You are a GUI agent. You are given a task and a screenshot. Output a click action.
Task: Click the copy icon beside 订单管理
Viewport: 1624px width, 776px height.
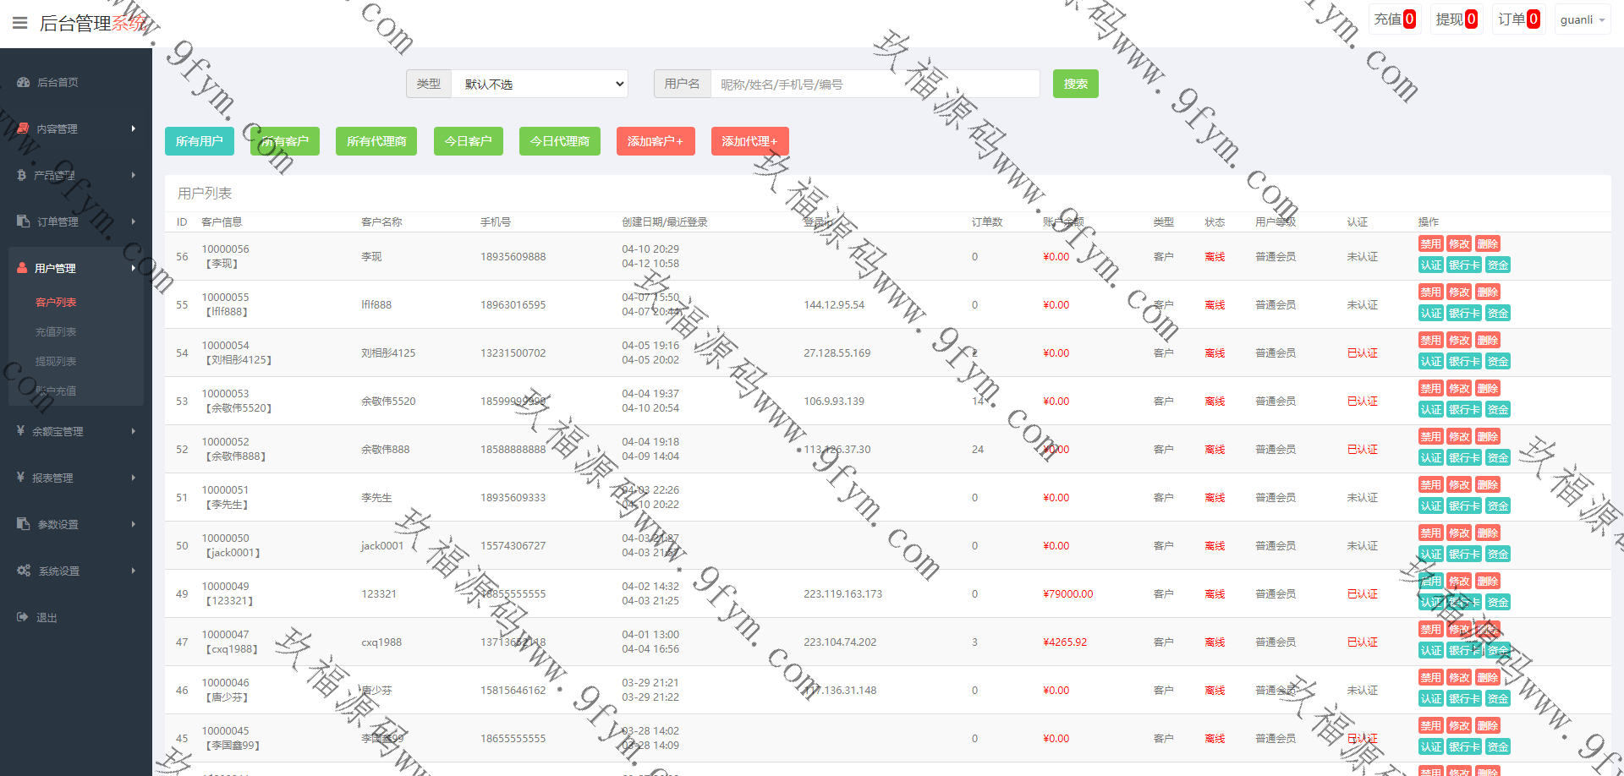[x=23, y=221]
